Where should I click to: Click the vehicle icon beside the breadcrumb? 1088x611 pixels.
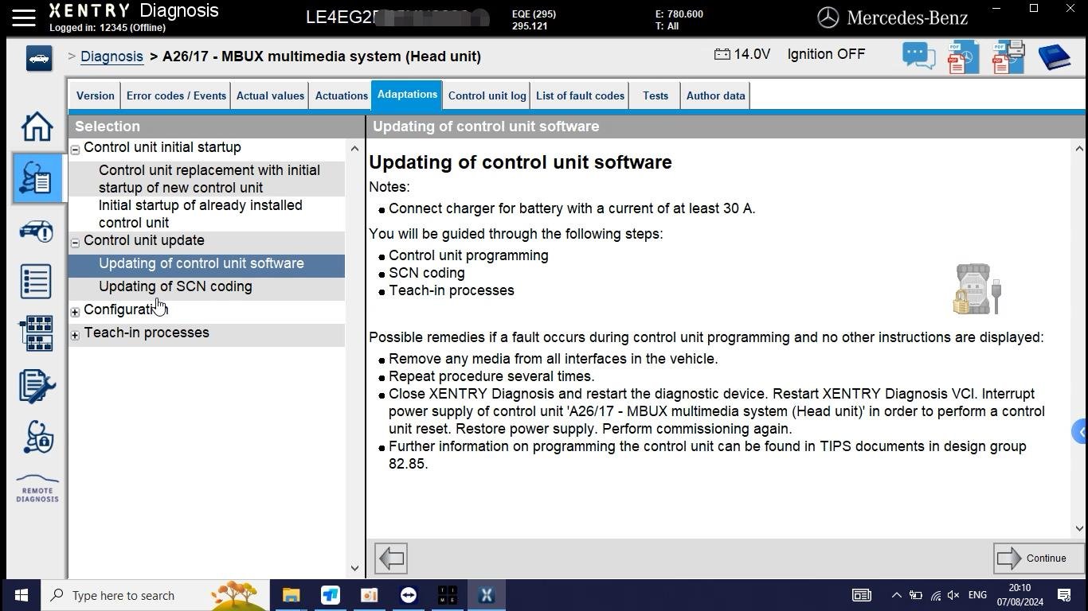(38, 58)
